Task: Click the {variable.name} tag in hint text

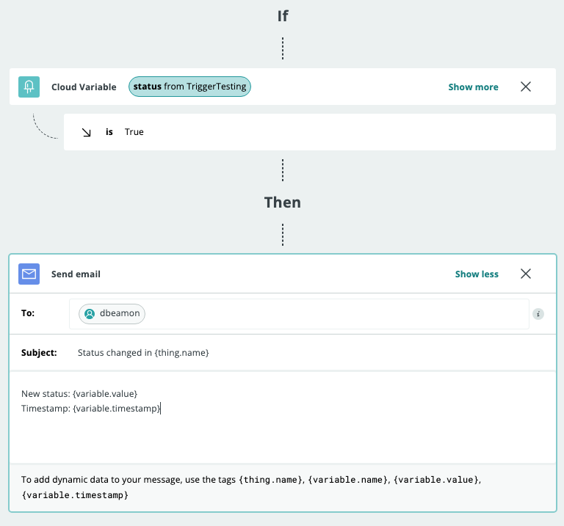Action: [349, 480]
